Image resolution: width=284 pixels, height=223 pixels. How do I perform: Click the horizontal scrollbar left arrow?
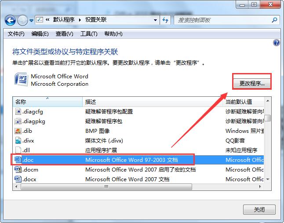coord(17,186)
